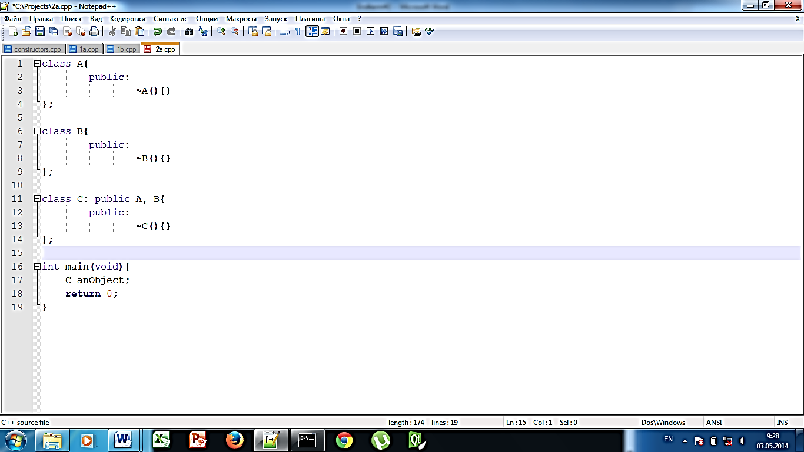Screen dimensions: 804x452
Task: Open the ? help menu
Action: [x=359, y=19]
